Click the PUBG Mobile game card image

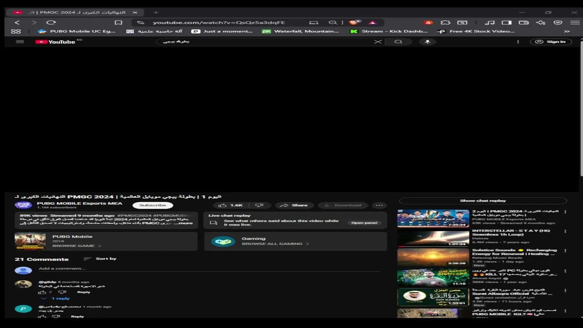(x=30, y=241)
